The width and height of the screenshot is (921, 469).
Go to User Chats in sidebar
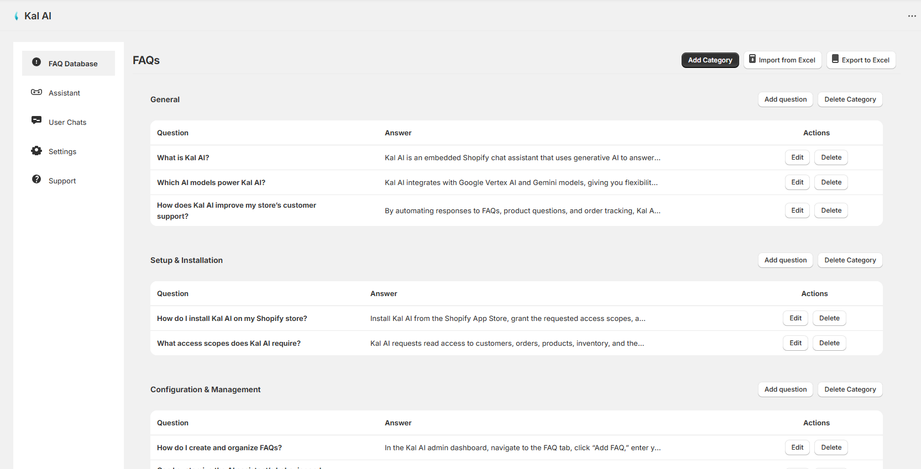pyautogui.click(x=67, y=123)
